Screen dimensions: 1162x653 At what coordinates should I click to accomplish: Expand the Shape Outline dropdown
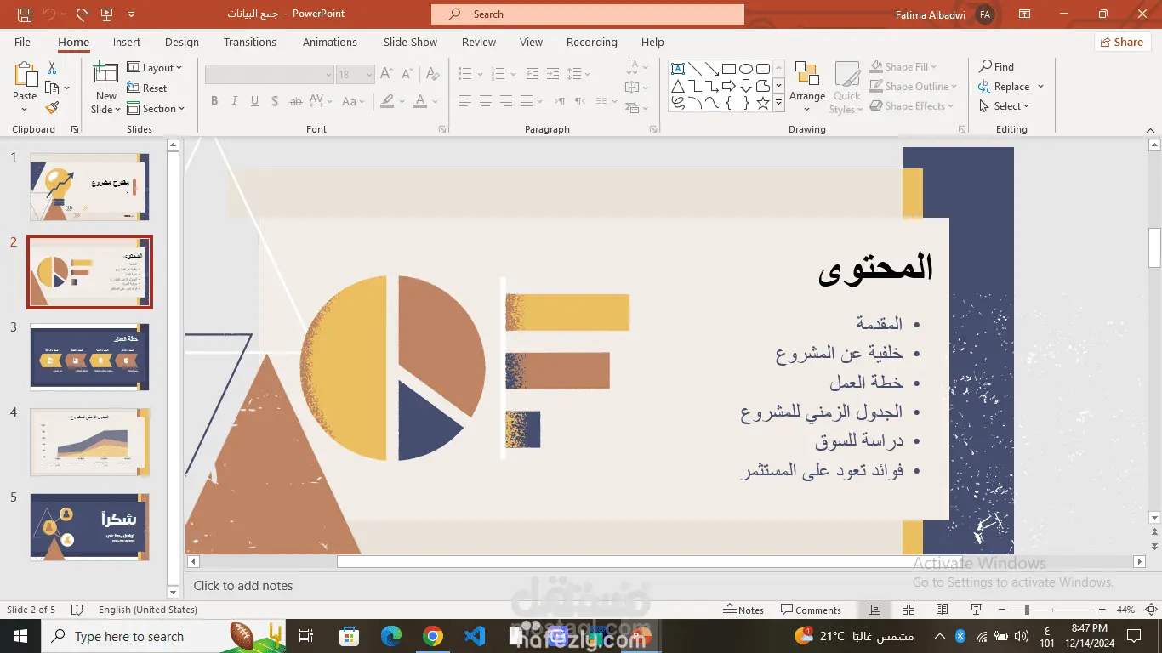(x=914, y=87)
